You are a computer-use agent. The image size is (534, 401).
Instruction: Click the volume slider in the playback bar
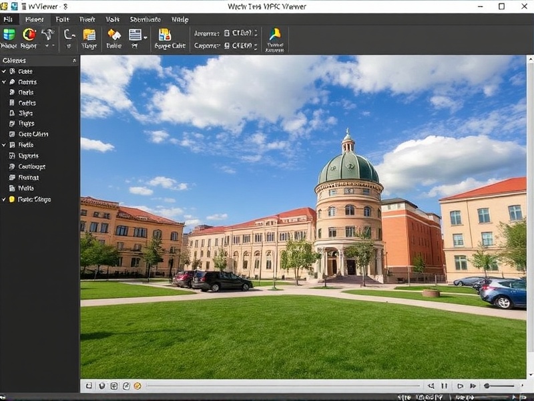pyautogui.click(x=499, y=386)
